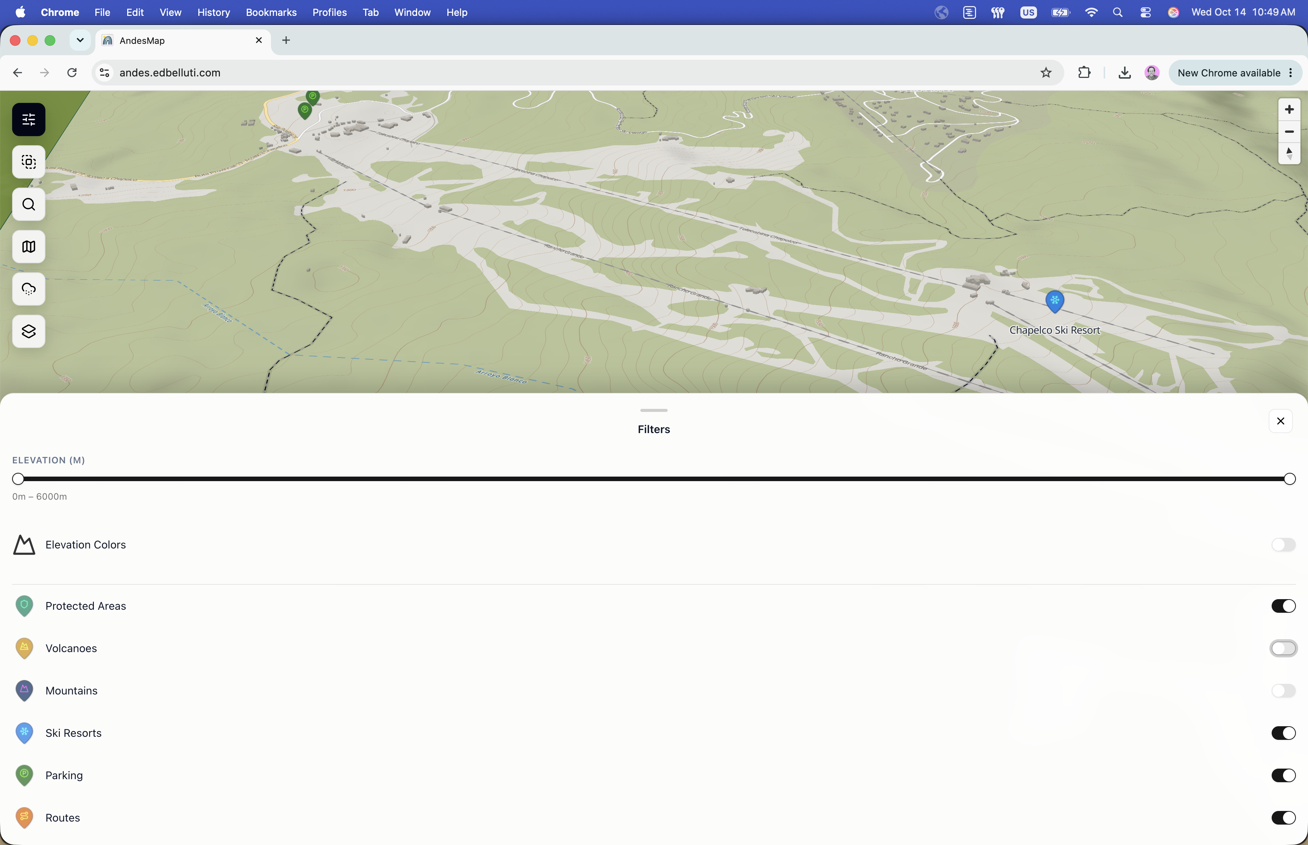1308x845 pixels.
Task: Open the Profiles menu
Action: pyautogui.click(x=329, y=12)
